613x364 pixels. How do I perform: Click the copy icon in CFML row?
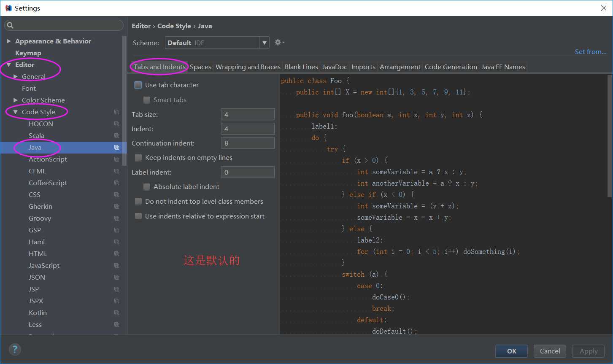pos(116,171)
